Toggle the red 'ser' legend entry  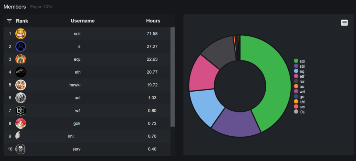coord(299,107)
